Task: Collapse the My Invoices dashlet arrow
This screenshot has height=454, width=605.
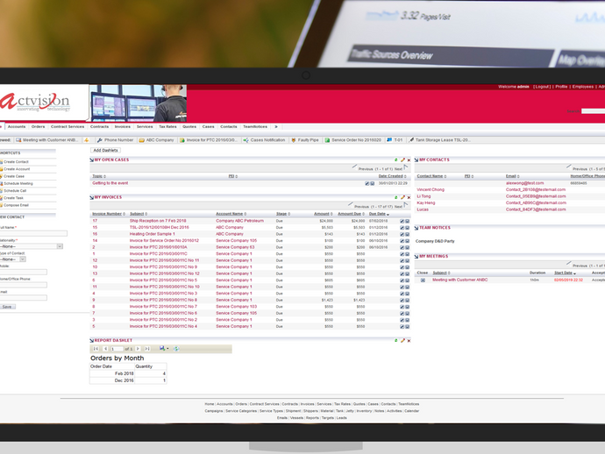Action: click(x=92, y=197)
